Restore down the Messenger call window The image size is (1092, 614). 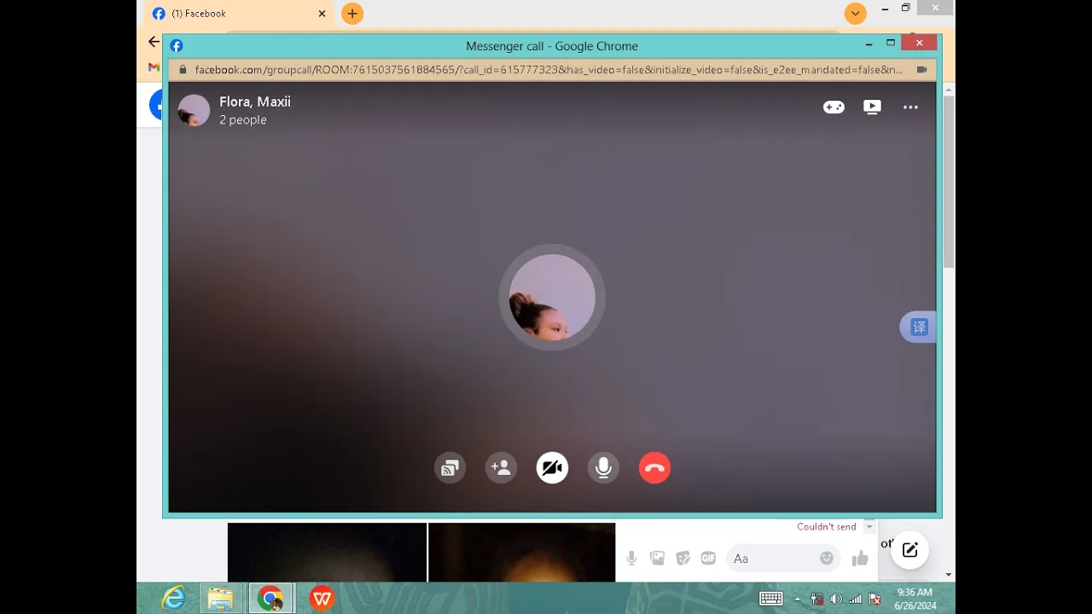[x=891, y=43]
